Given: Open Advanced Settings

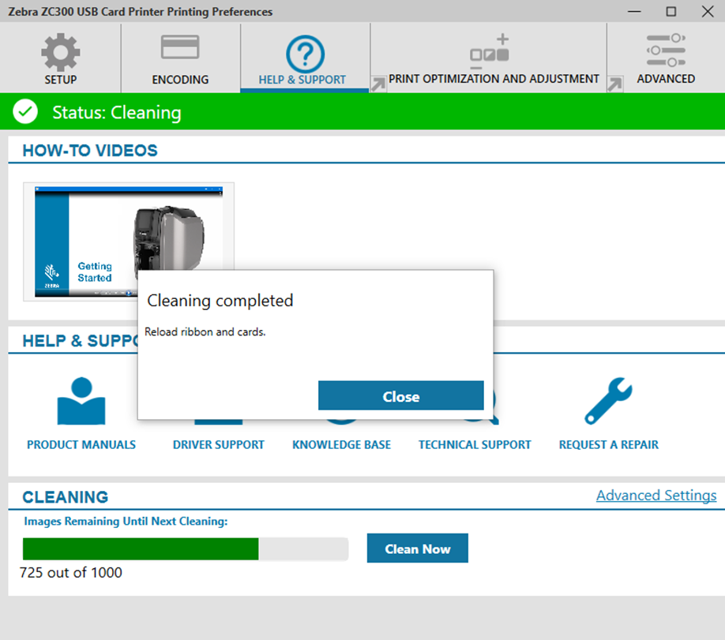Looking at the screenshot, I should (656, 495).
